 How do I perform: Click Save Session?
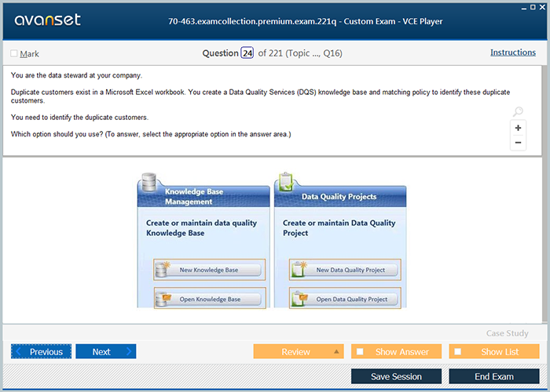coord(396,376)
